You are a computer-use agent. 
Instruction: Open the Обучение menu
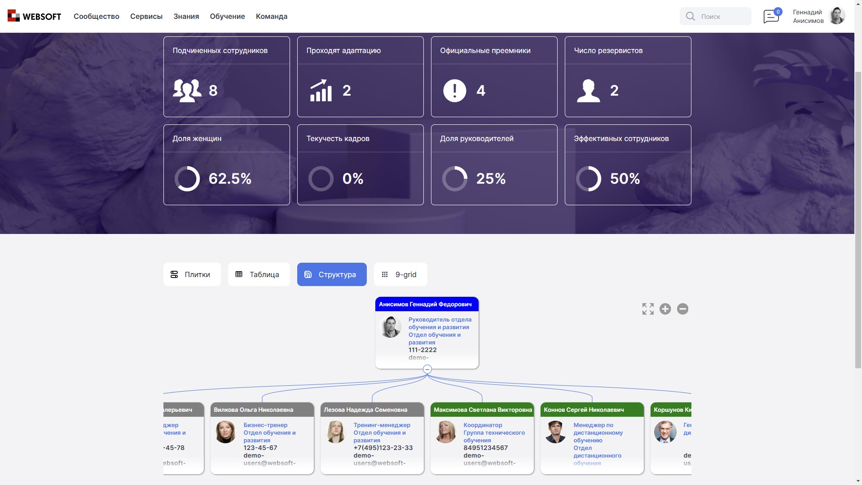point(227,16)
